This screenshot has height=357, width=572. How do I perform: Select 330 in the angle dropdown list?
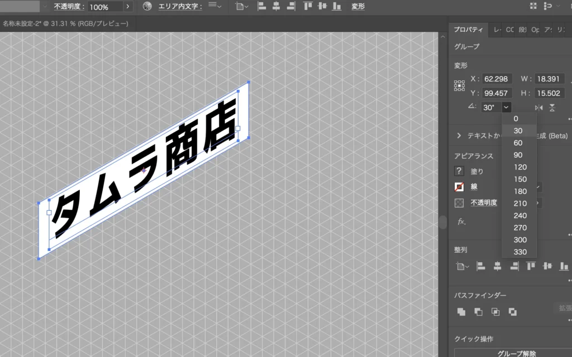(x=519, y=252)
